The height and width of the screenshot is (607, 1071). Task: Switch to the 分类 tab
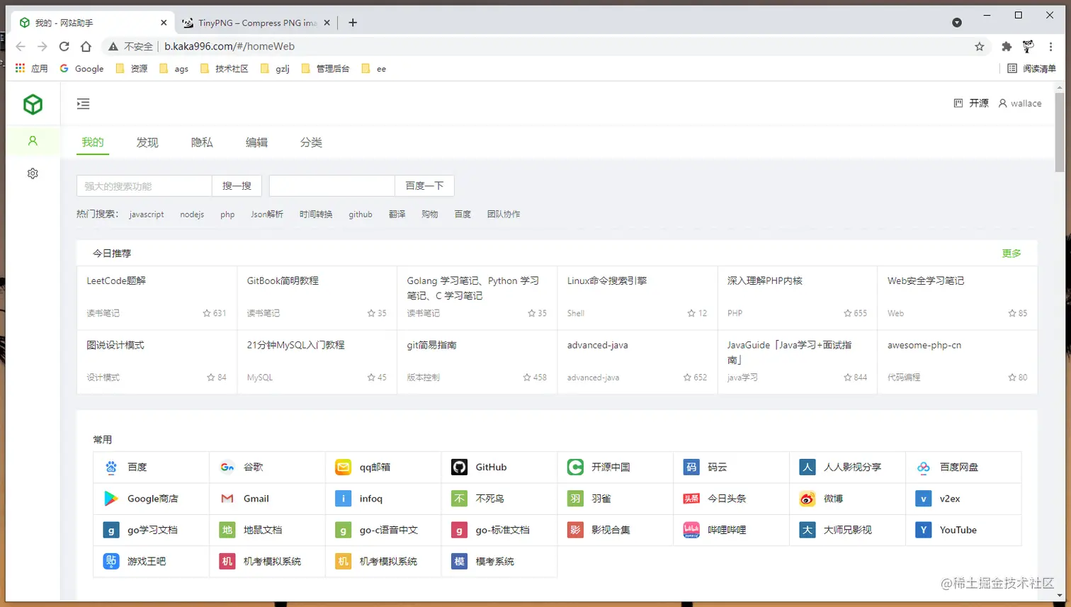(311, 142)
